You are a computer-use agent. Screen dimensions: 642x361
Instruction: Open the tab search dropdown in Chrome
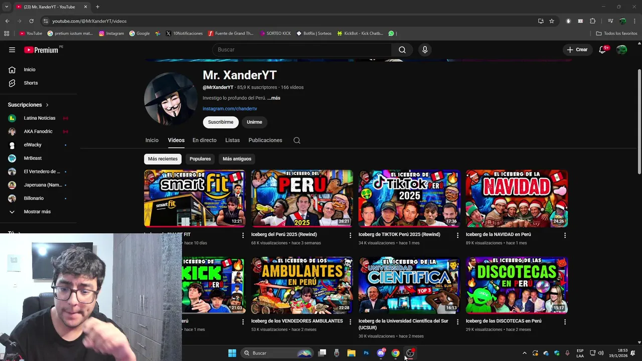click(7, 7)
